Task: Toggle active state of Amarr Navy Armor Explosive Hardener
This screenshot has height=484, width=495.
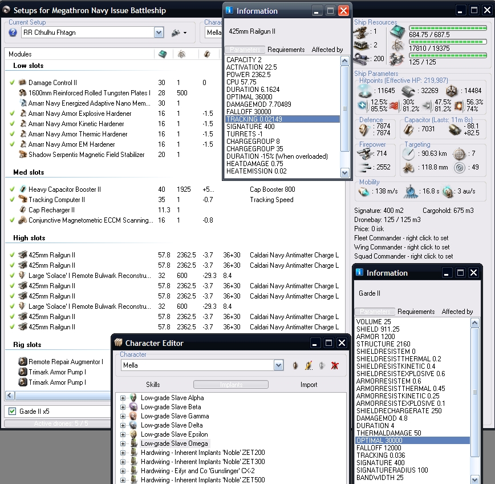Action: click(12, 113)
